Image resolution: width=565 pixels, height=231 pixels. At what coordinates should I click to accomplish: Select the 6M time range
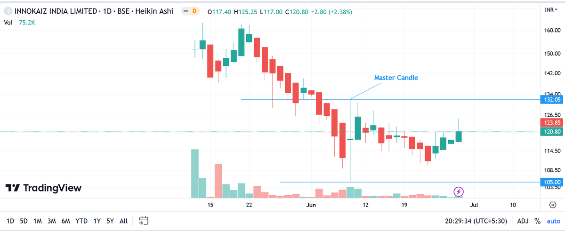point(66,221)
